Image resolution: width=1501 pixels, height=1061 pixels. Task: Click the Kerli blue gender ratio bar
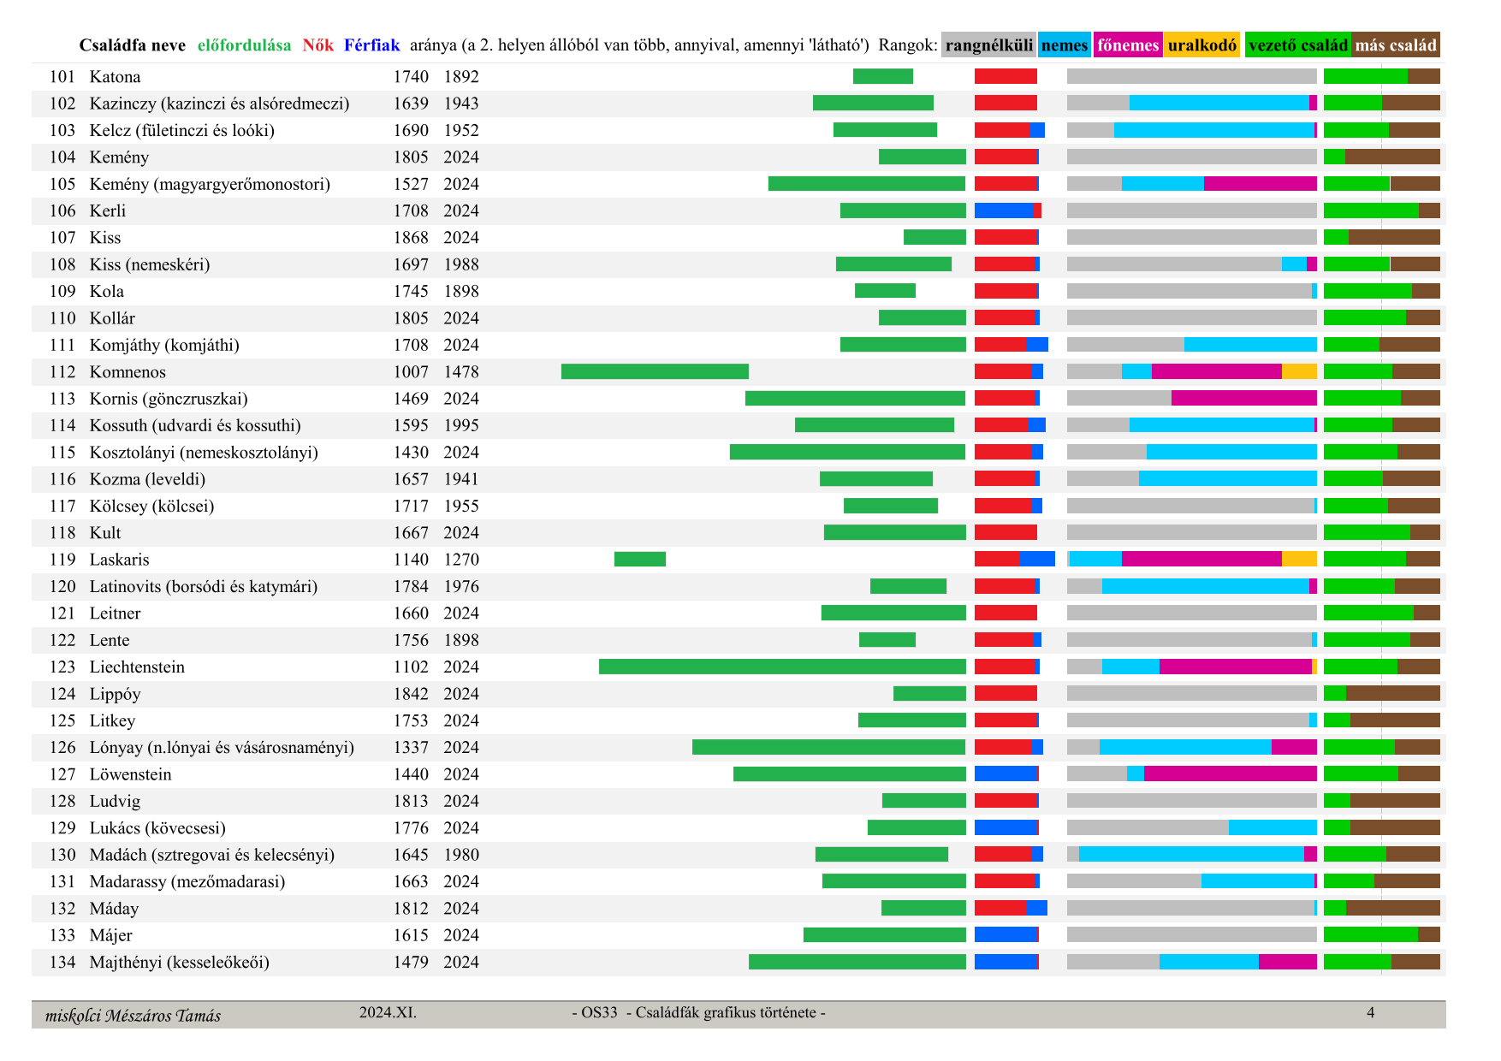click(x=1003, y=211)
